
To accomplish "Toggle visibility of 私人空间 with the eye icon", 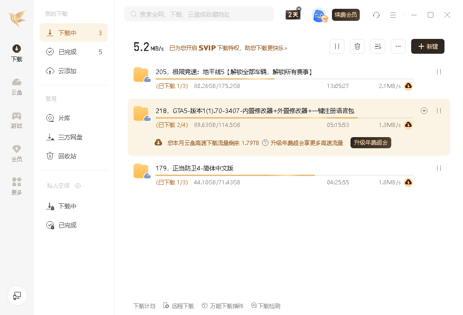I will pos(78,185).
